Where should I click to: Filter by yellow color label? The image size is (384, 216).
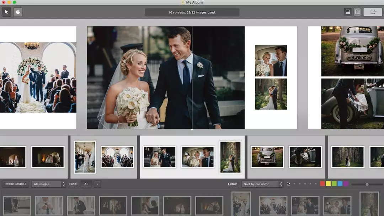[328, 184]
